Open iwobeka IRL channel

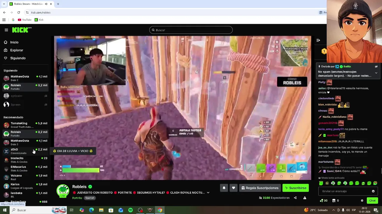point(25,195)
